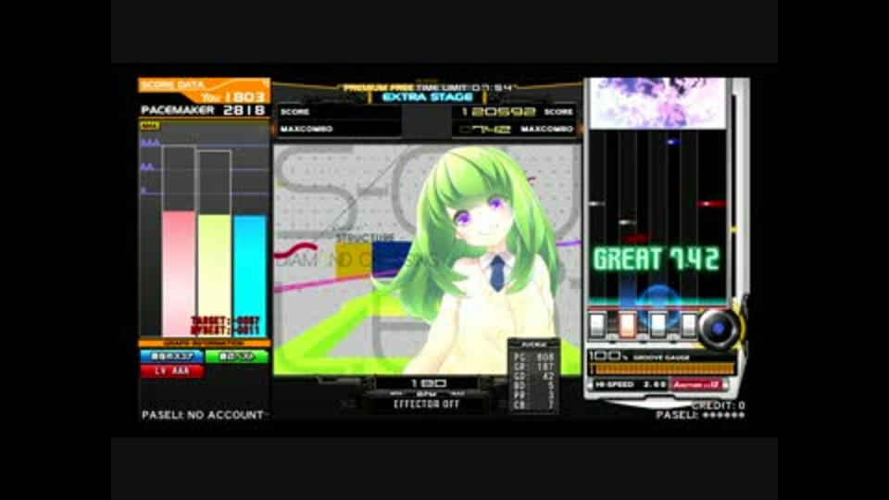Image resolution: width=889 pixels, height=500 pixels.
Task: Click the pink score graph bar
Action: [x=179, y=274]
